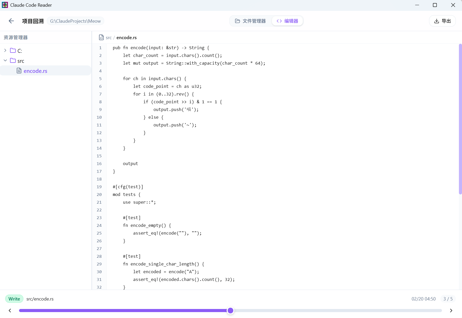This screenshot has height=318, width=462.
Task: Switch to the 文件管理器 tab
Action: point(250,21)
